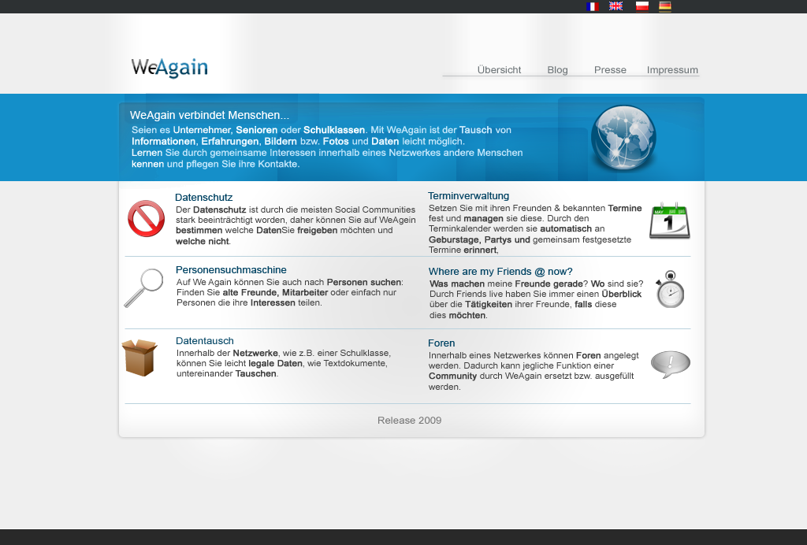Click the WeAgain logo
Image resolution: width=807 pixels, height=545 pixels.
coord(169,68)
